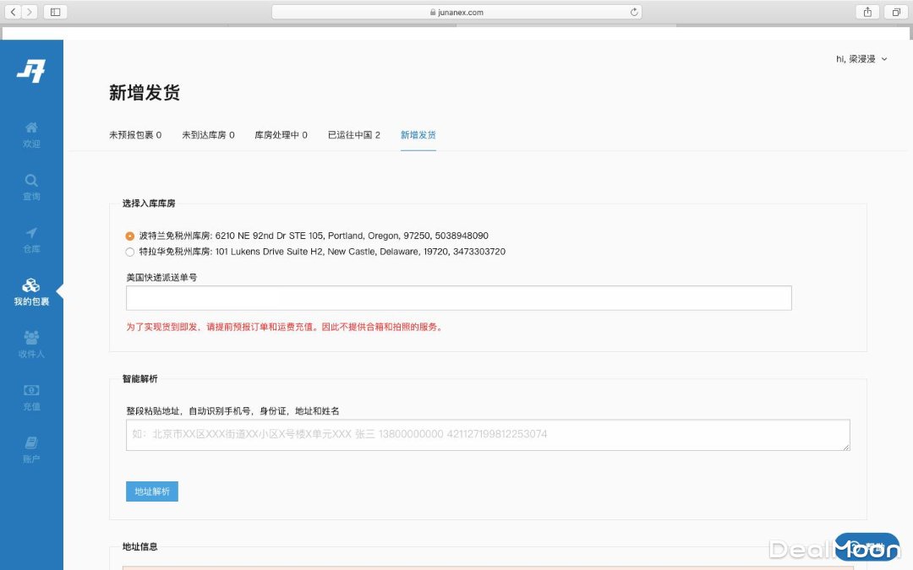The width and height of the screenshot is (913, 570).
Task: Reload the page in Safari address bar
Action: pos(634,12)
